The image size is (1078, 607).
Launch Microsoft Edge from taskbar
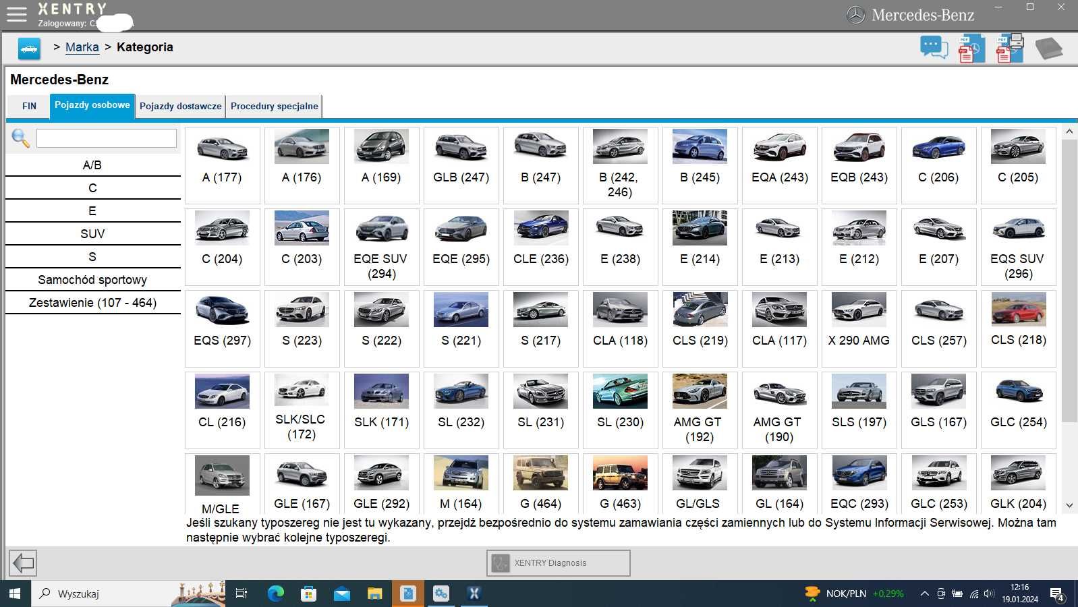tap(275, 594)
